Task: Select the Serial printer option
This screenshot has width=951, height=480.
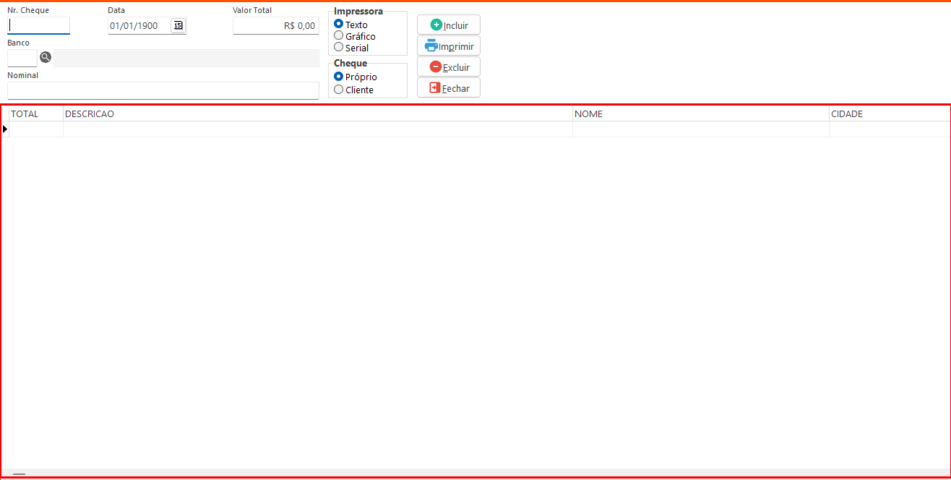Action: click(x=339, y=48)
